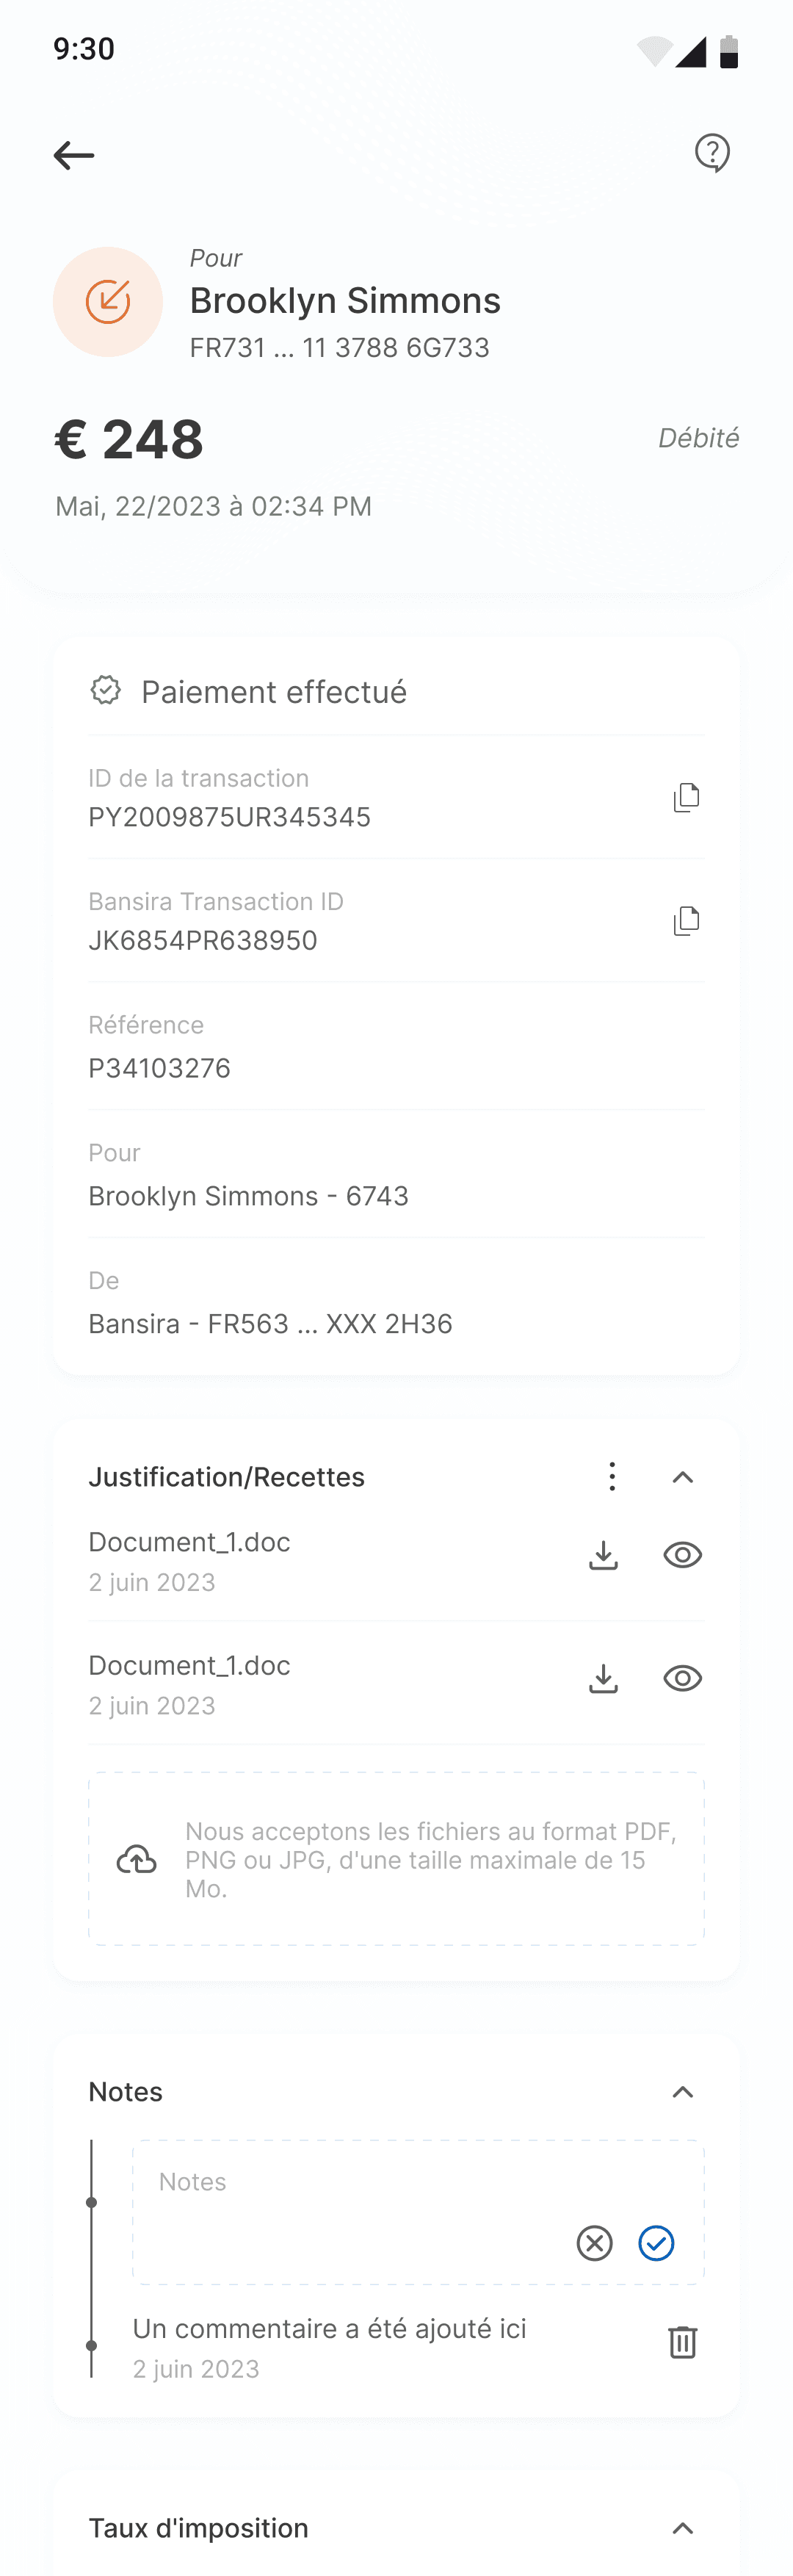Select the Brooklyn Simmons recipient name
The width and height of the screenshot is (793, 2576).
(x=345, y=300)
